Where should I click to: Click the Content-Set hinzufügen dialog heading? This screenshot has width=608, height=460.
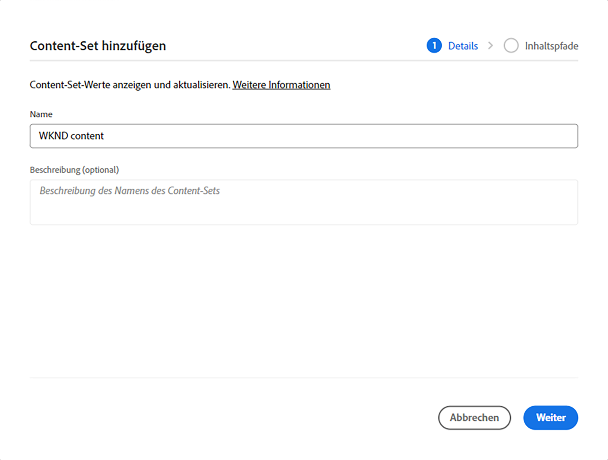coord(98,46)
